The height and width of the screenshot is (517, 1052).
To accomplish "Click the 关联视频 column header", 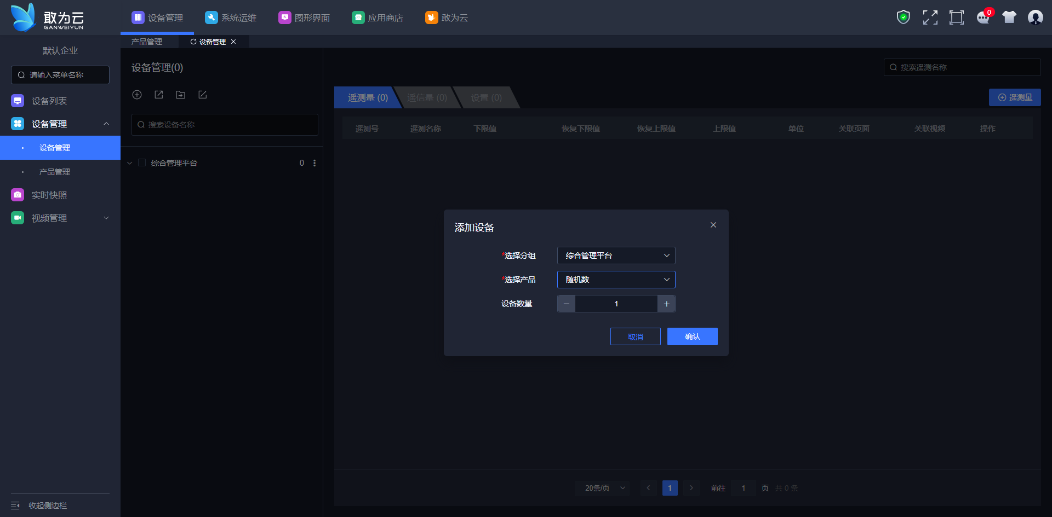I will (x=930, y=129).
